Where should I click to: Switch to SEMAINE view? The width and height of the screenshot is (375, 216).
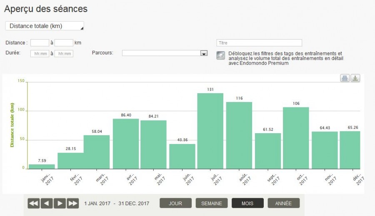212,203
